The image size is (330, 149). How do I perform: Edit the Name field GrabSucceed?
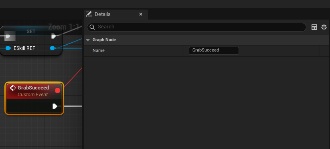[x=214, y=50]
